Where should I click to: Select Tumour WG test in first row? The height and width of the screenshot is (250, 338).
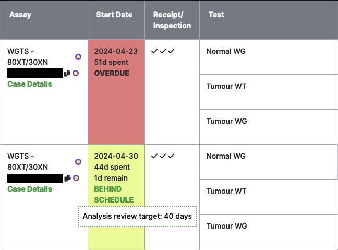268,127
